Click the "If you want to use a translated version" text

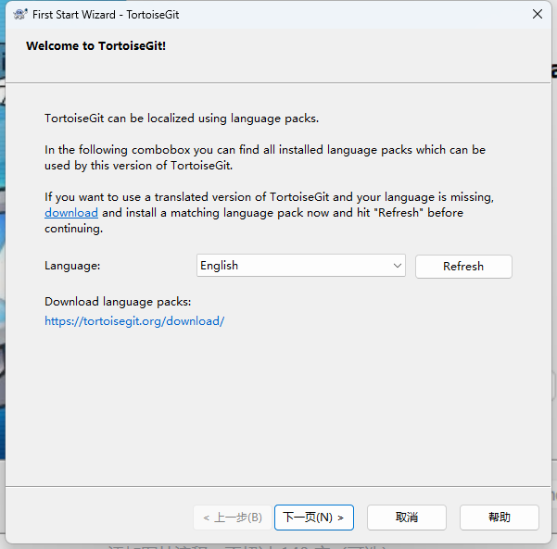[269, 197]
